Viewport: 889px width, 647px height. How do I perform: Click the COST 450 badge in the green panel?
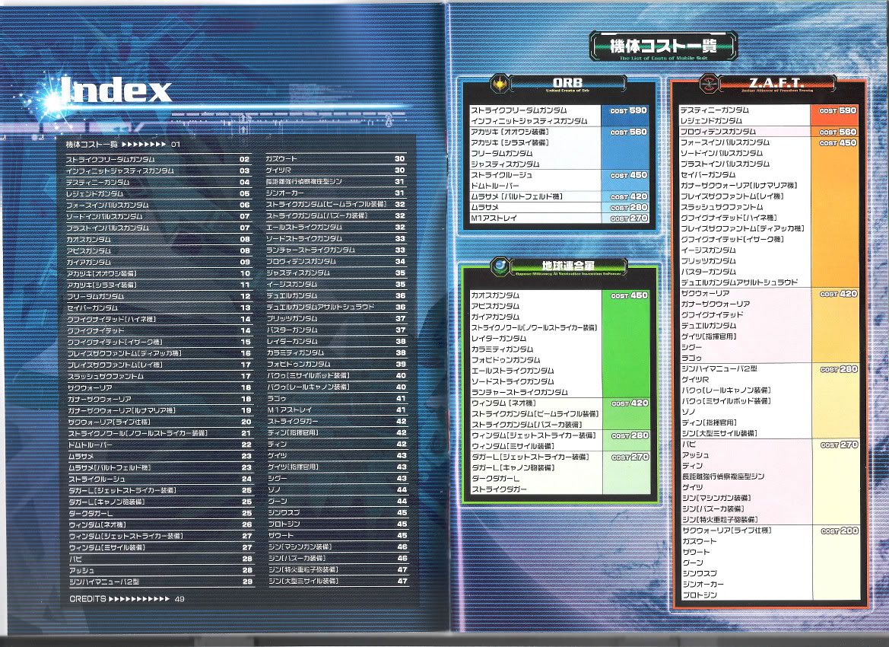629,295
